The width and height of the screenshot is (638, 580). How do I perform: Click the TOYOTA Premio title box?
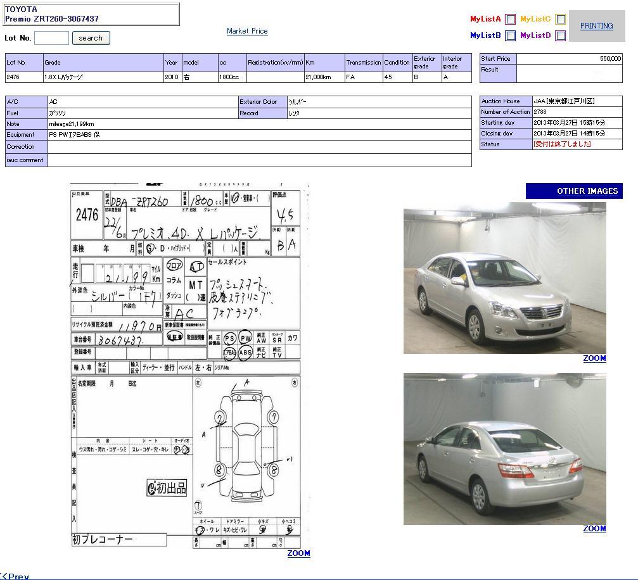click(x=92, y=14)
